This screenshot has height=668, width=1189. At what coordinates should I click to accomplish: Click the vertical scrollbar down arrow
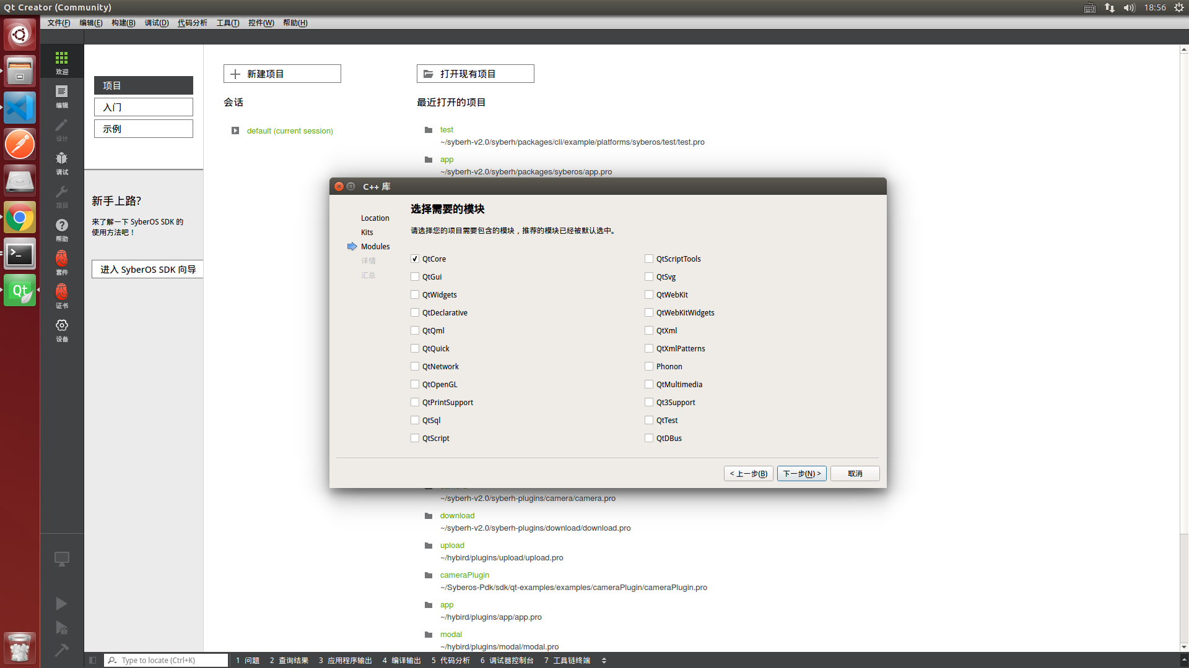click(x=1184, y=647)
